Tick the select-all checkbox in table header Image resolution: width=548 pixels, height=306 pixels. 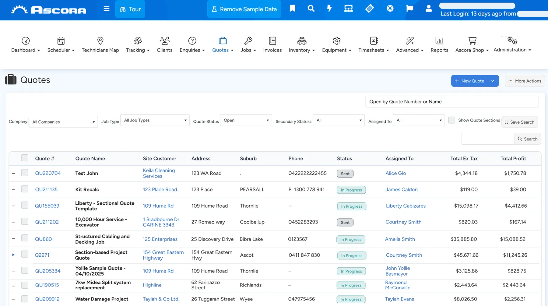25,158
